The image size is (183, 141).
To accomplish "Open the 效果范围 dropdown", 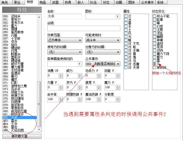I will 65,40.
